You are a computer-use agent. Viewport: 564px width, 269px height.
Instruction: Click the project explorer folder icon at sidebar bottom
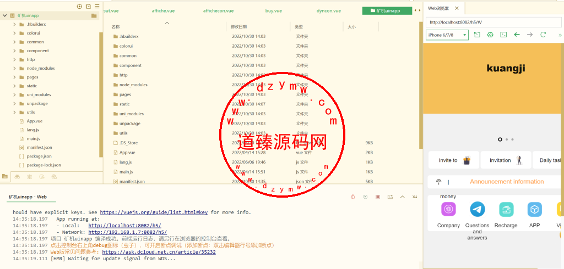[x=4, y=176]
